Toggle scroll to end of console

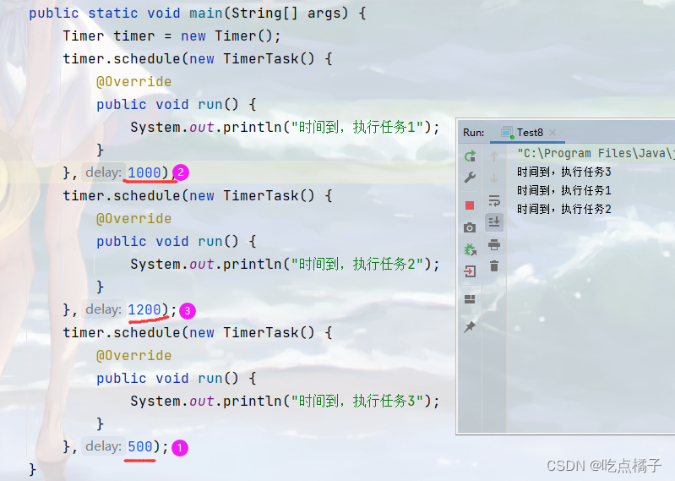[x=494, y=222]
